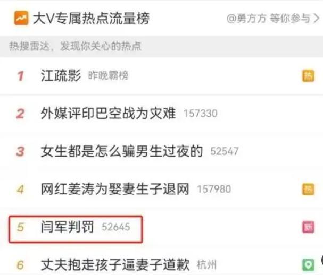This screenshot has width=323, height=275.
Task: Tap the @勇方方 等你参与 link
Action: (268, 19)
